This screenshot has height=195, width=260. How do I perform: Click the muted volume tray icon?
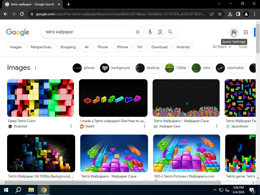pyautogui.click(x=227, y=190)
